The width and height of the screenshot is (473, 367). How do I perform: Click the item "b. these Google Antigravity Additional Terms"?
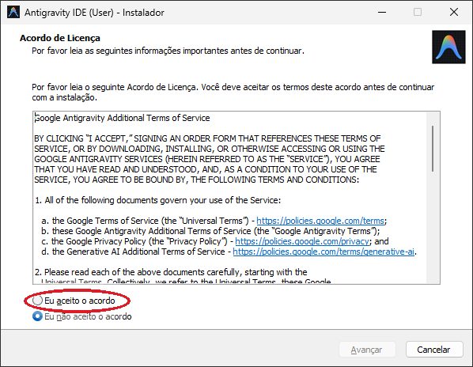(x=210, y=231)
